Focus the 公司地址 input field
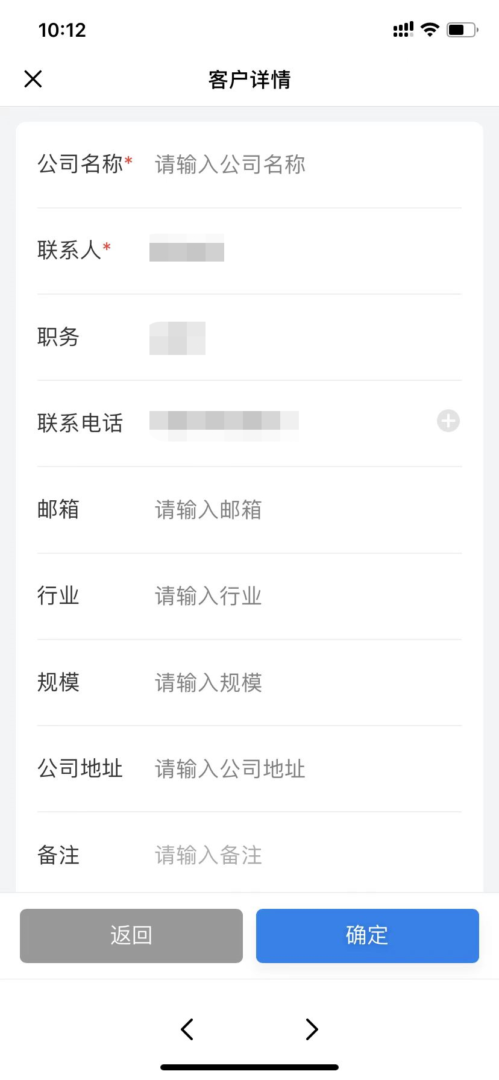The image size is (499, 1080). click(301, 769)
